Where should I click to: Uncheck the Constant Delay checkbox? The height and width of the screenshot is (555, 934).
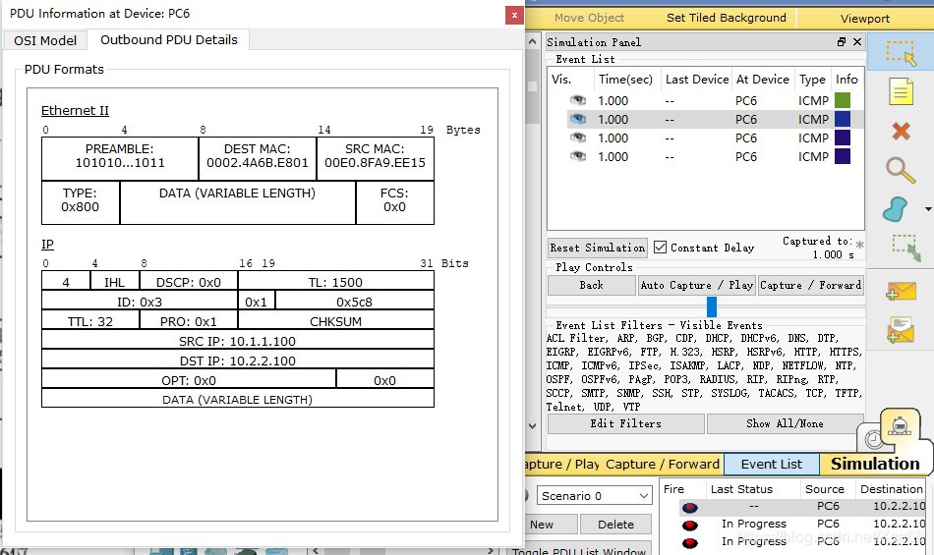point(660,247)
